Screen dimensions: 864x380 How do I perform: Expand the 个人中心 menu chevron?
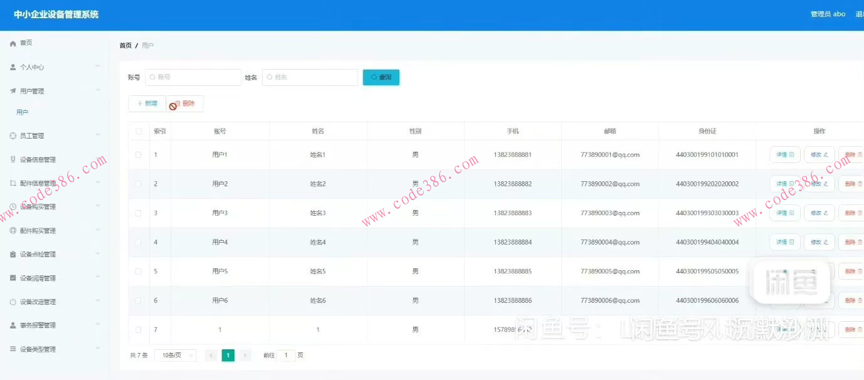pyautogui.click(x=98, y=66)
